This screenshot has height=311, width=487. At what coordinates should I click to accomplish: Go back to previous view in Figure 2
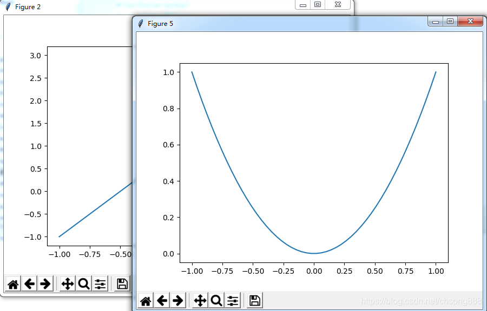click(x=30, y=283)
